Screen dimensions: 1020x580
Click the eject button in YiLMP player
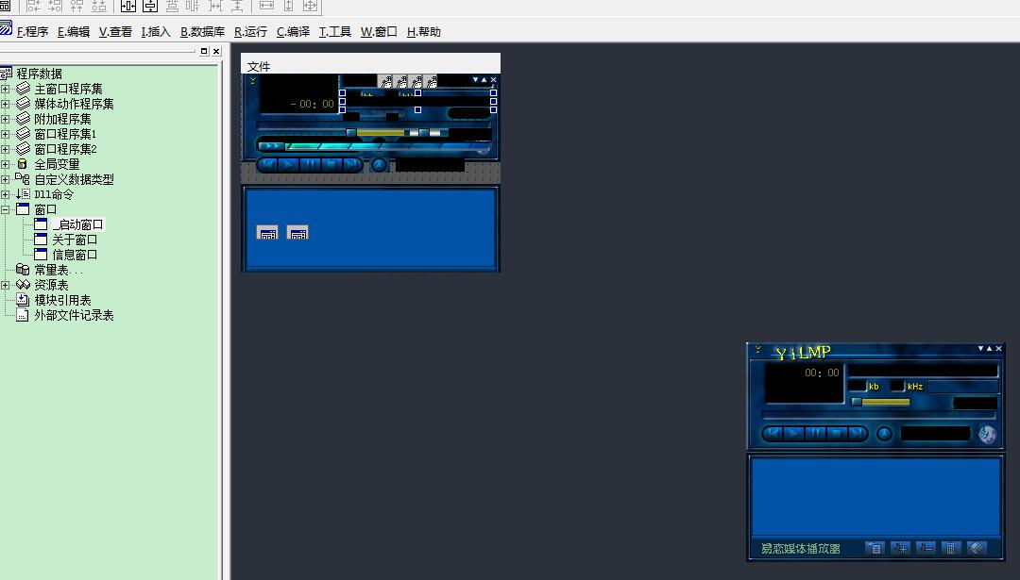884,433
